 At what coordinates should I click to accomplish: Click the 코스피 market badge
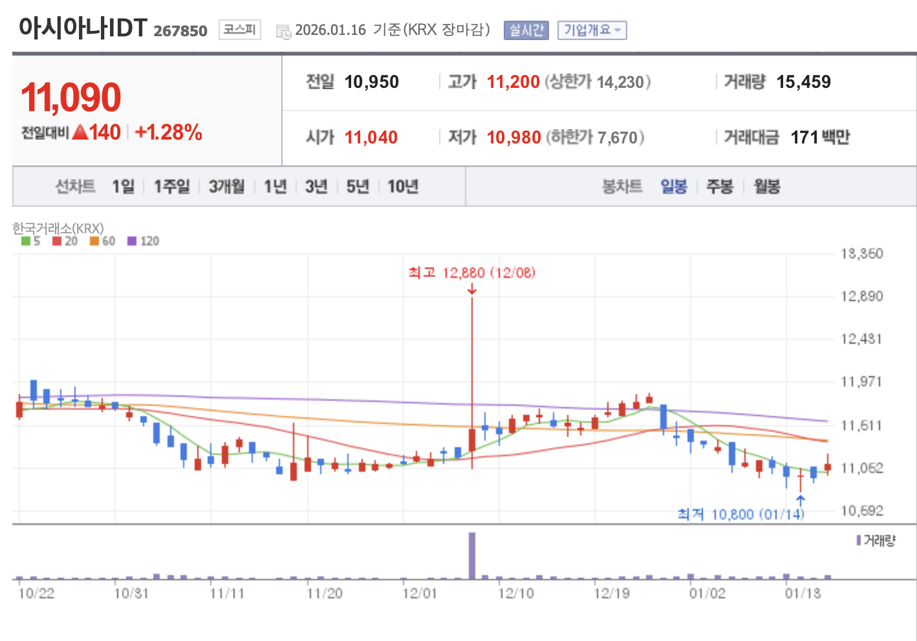coord(240,30)
